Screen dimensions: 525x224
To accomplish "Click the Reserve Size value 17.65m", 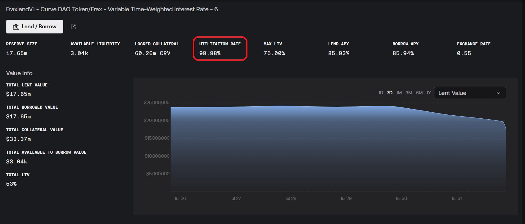I will tap(17, 53).
